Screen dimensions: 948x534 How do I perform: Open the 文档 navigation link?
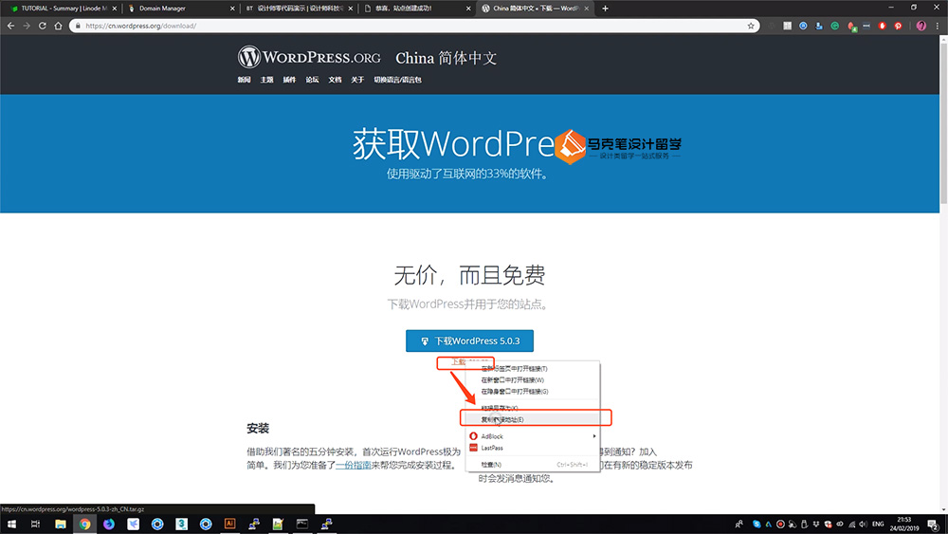[335, 80]
